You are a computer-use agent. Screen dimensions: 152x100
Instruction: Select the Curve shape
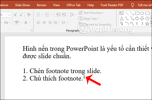pos(132,24)
